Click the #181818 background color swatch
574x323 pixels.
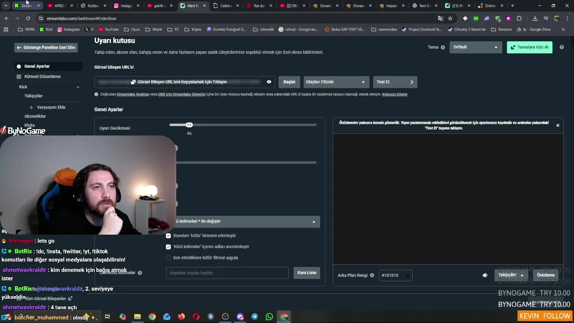tap(407, 275)
